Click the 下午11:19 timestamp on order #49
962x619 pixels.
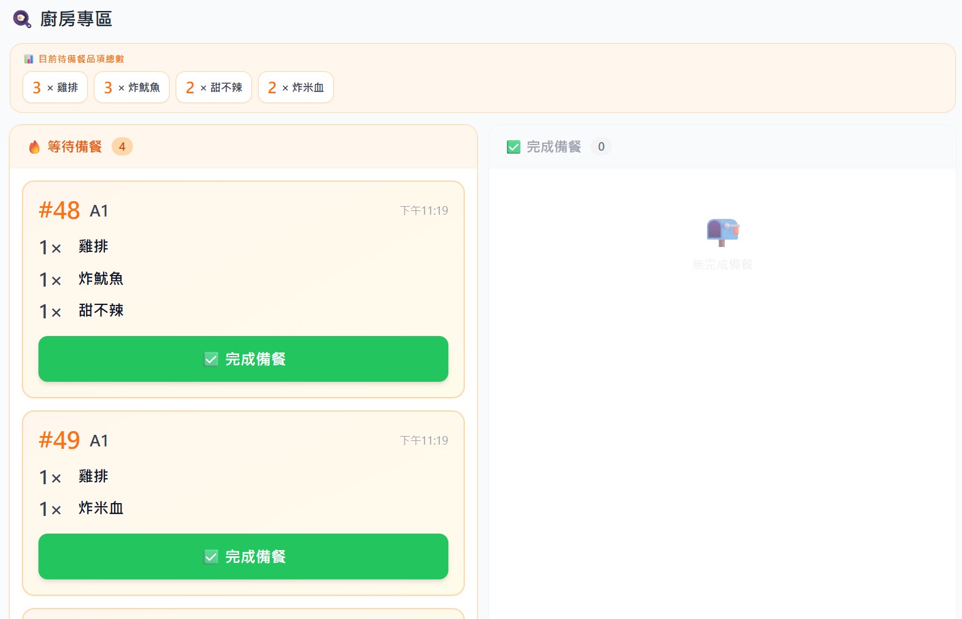(x=424, y=440)
